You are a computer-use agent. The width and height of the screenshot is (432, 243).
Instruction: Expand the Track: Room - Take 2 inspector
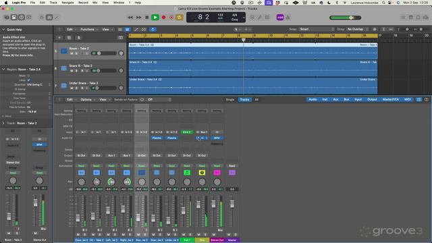(x=3, y=123)
